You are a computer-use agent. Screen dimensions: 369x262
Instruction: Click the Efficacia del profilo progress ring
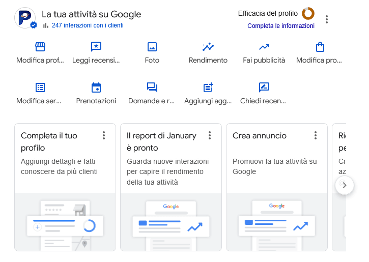(x=308, y=13)
